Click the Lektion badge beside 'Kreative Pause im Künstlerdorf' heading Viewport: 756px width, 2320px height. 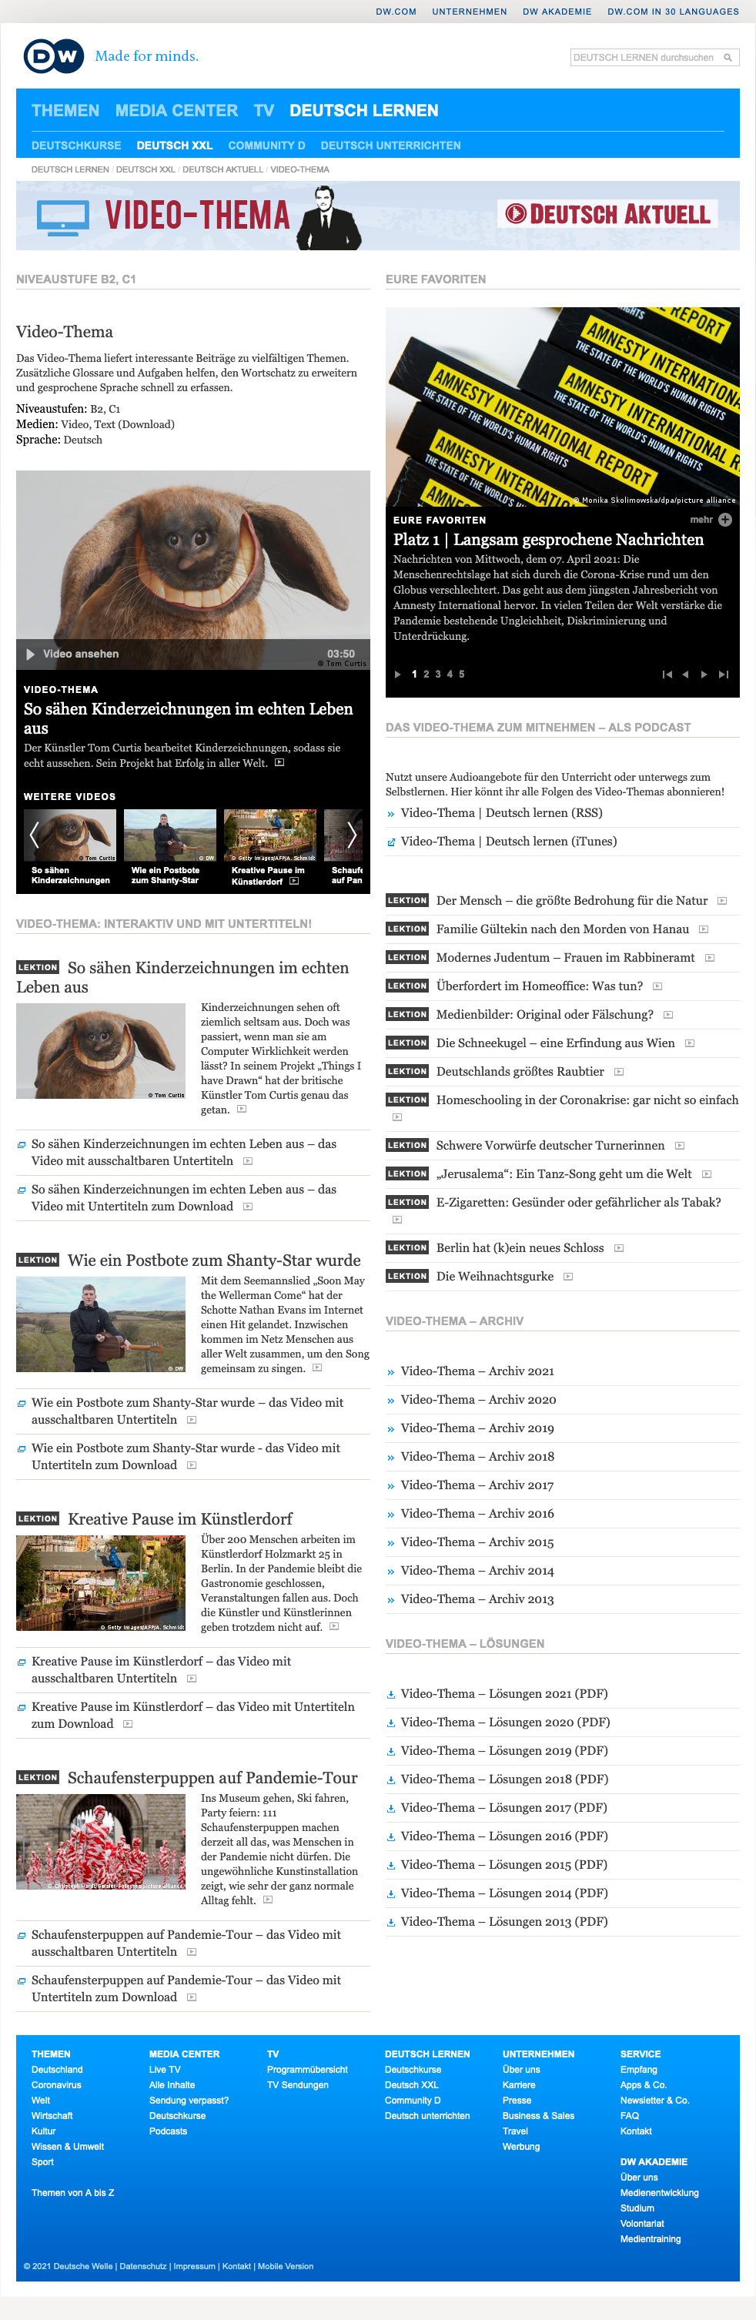(x=38, y=1518)
